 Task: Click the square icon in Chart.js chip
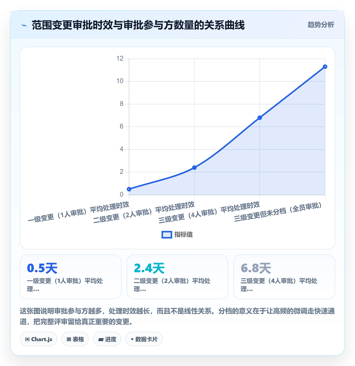[27, 339]
